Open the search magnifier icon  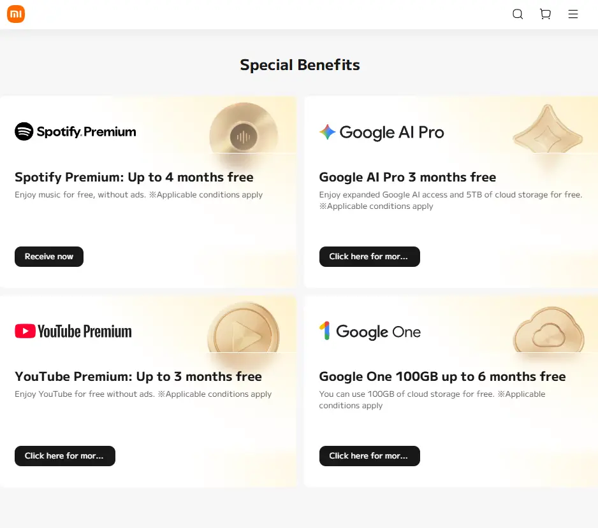pos(518,14)
